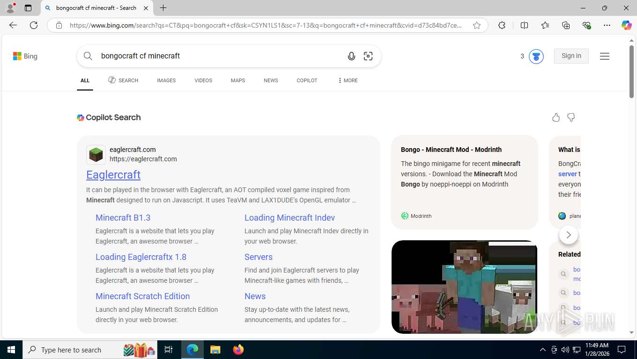Select the ALL results tab
Screen dimensions: 637x359
tap(85, 80)
